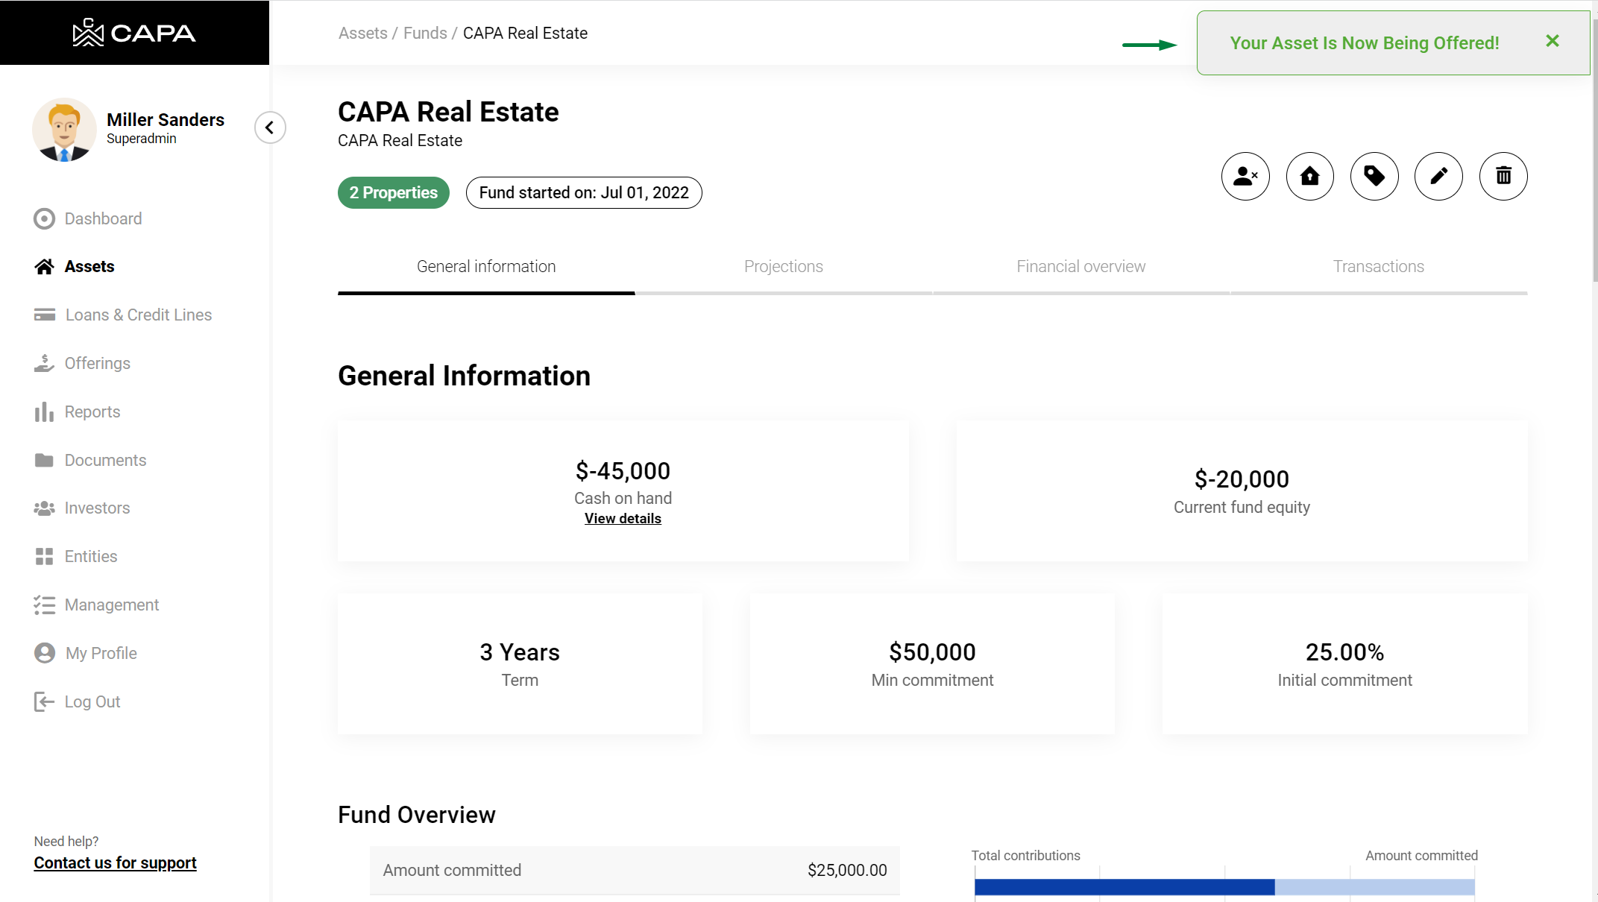Go to Offerings in sidebar
Screen dimensions: 1598x902
pyautogui.click(x=97, y=363)
